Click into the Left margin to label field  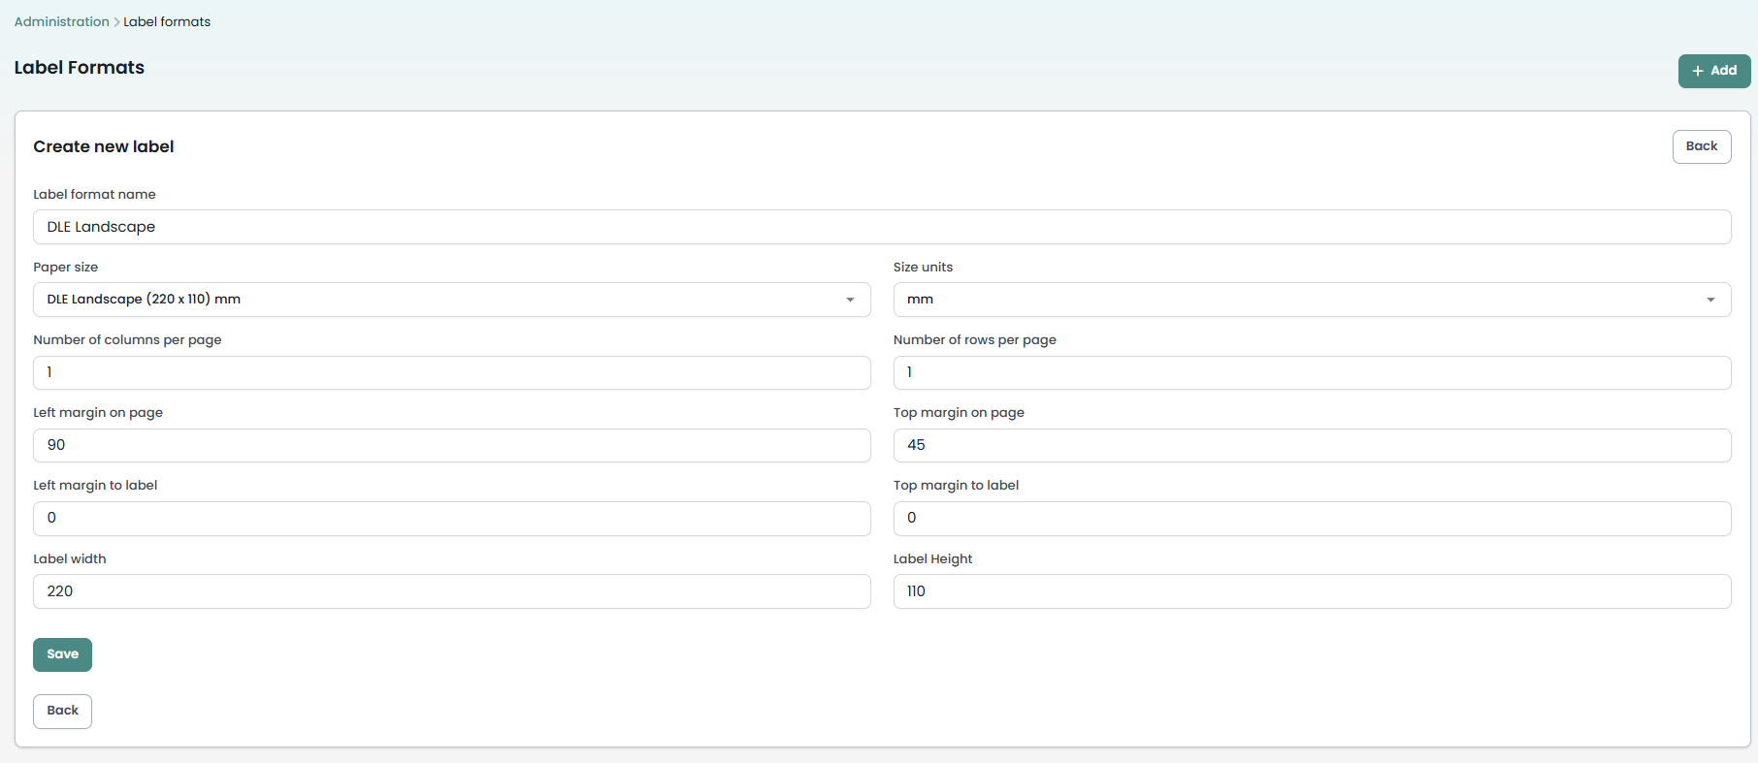452,518
